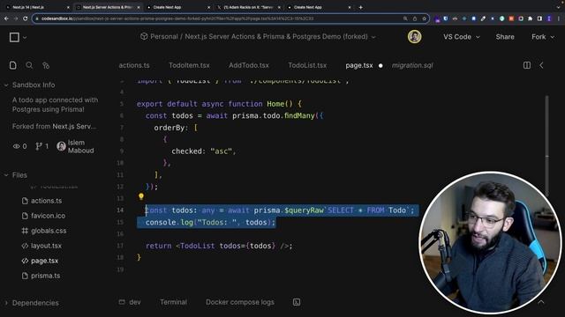Switch to the migration.sql editor tab
565x317 pixels.
point(412,65)
